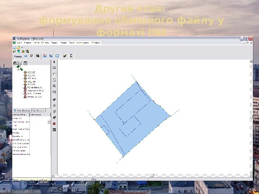Click the orange book icon in Главная toolbar
This screenshot has width=259, height=194.
31,56
